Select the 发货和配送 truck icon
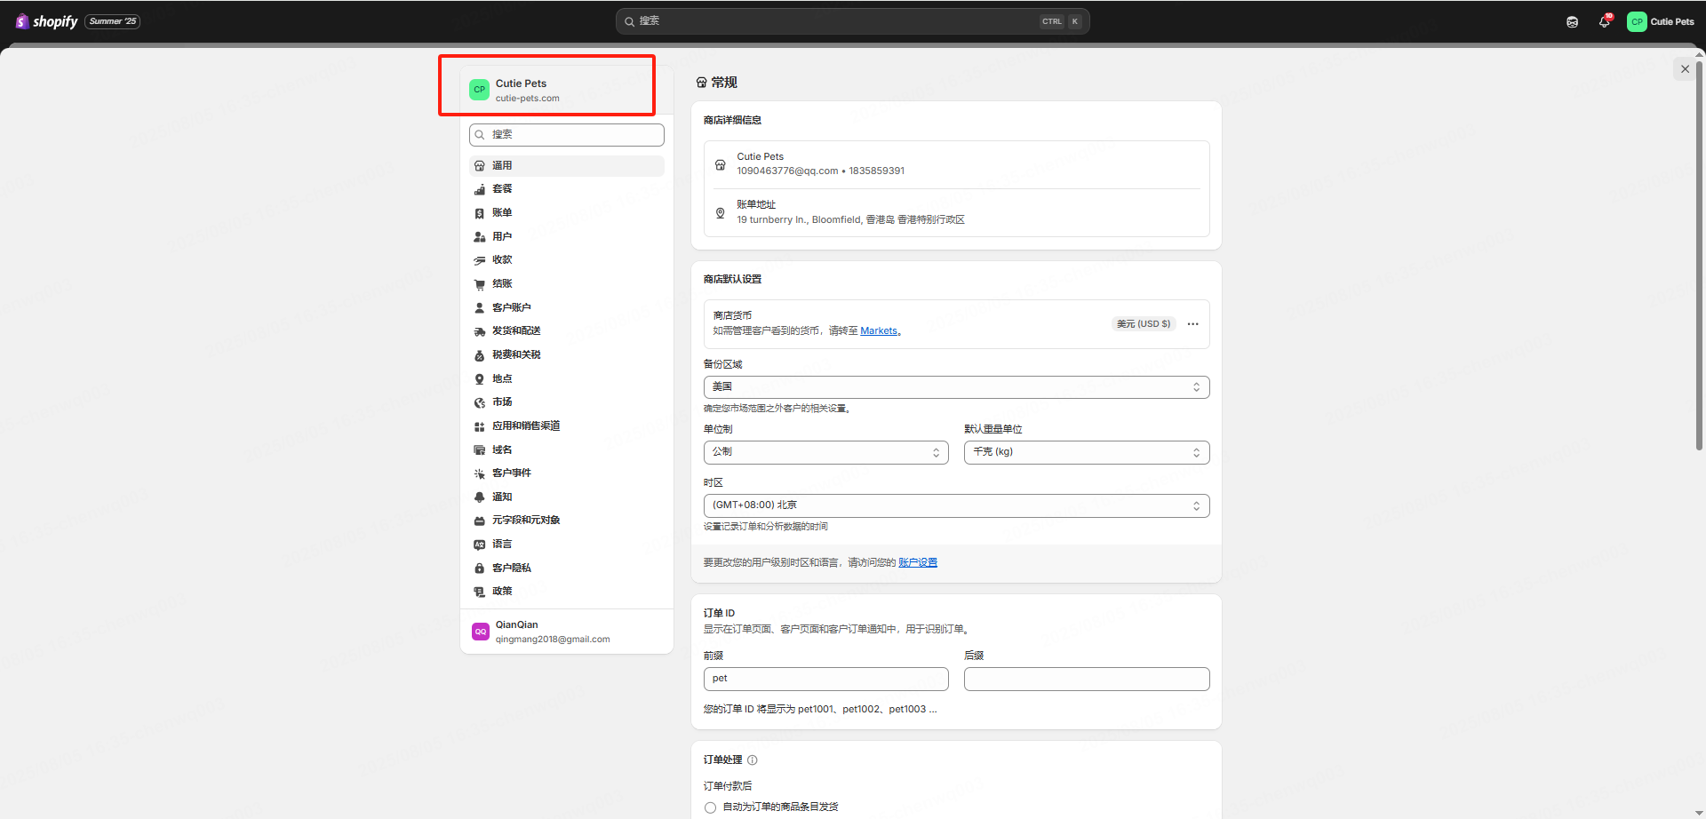Image resolution: width=1706 pixels, height=819 pixels. coord(480,331)
